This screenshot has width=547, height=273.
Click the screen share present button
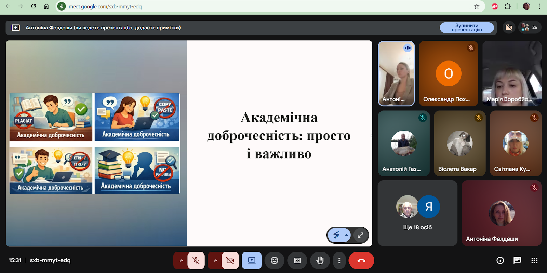point(252,260)
